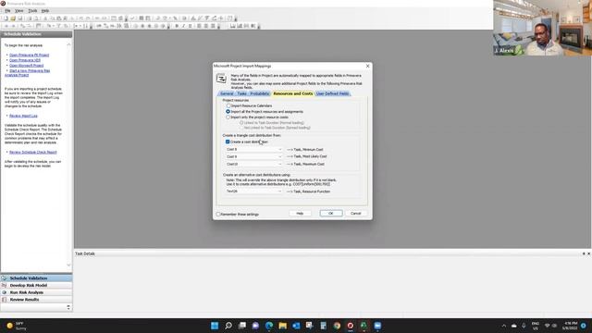Open the View menu

tap(18, 10)
